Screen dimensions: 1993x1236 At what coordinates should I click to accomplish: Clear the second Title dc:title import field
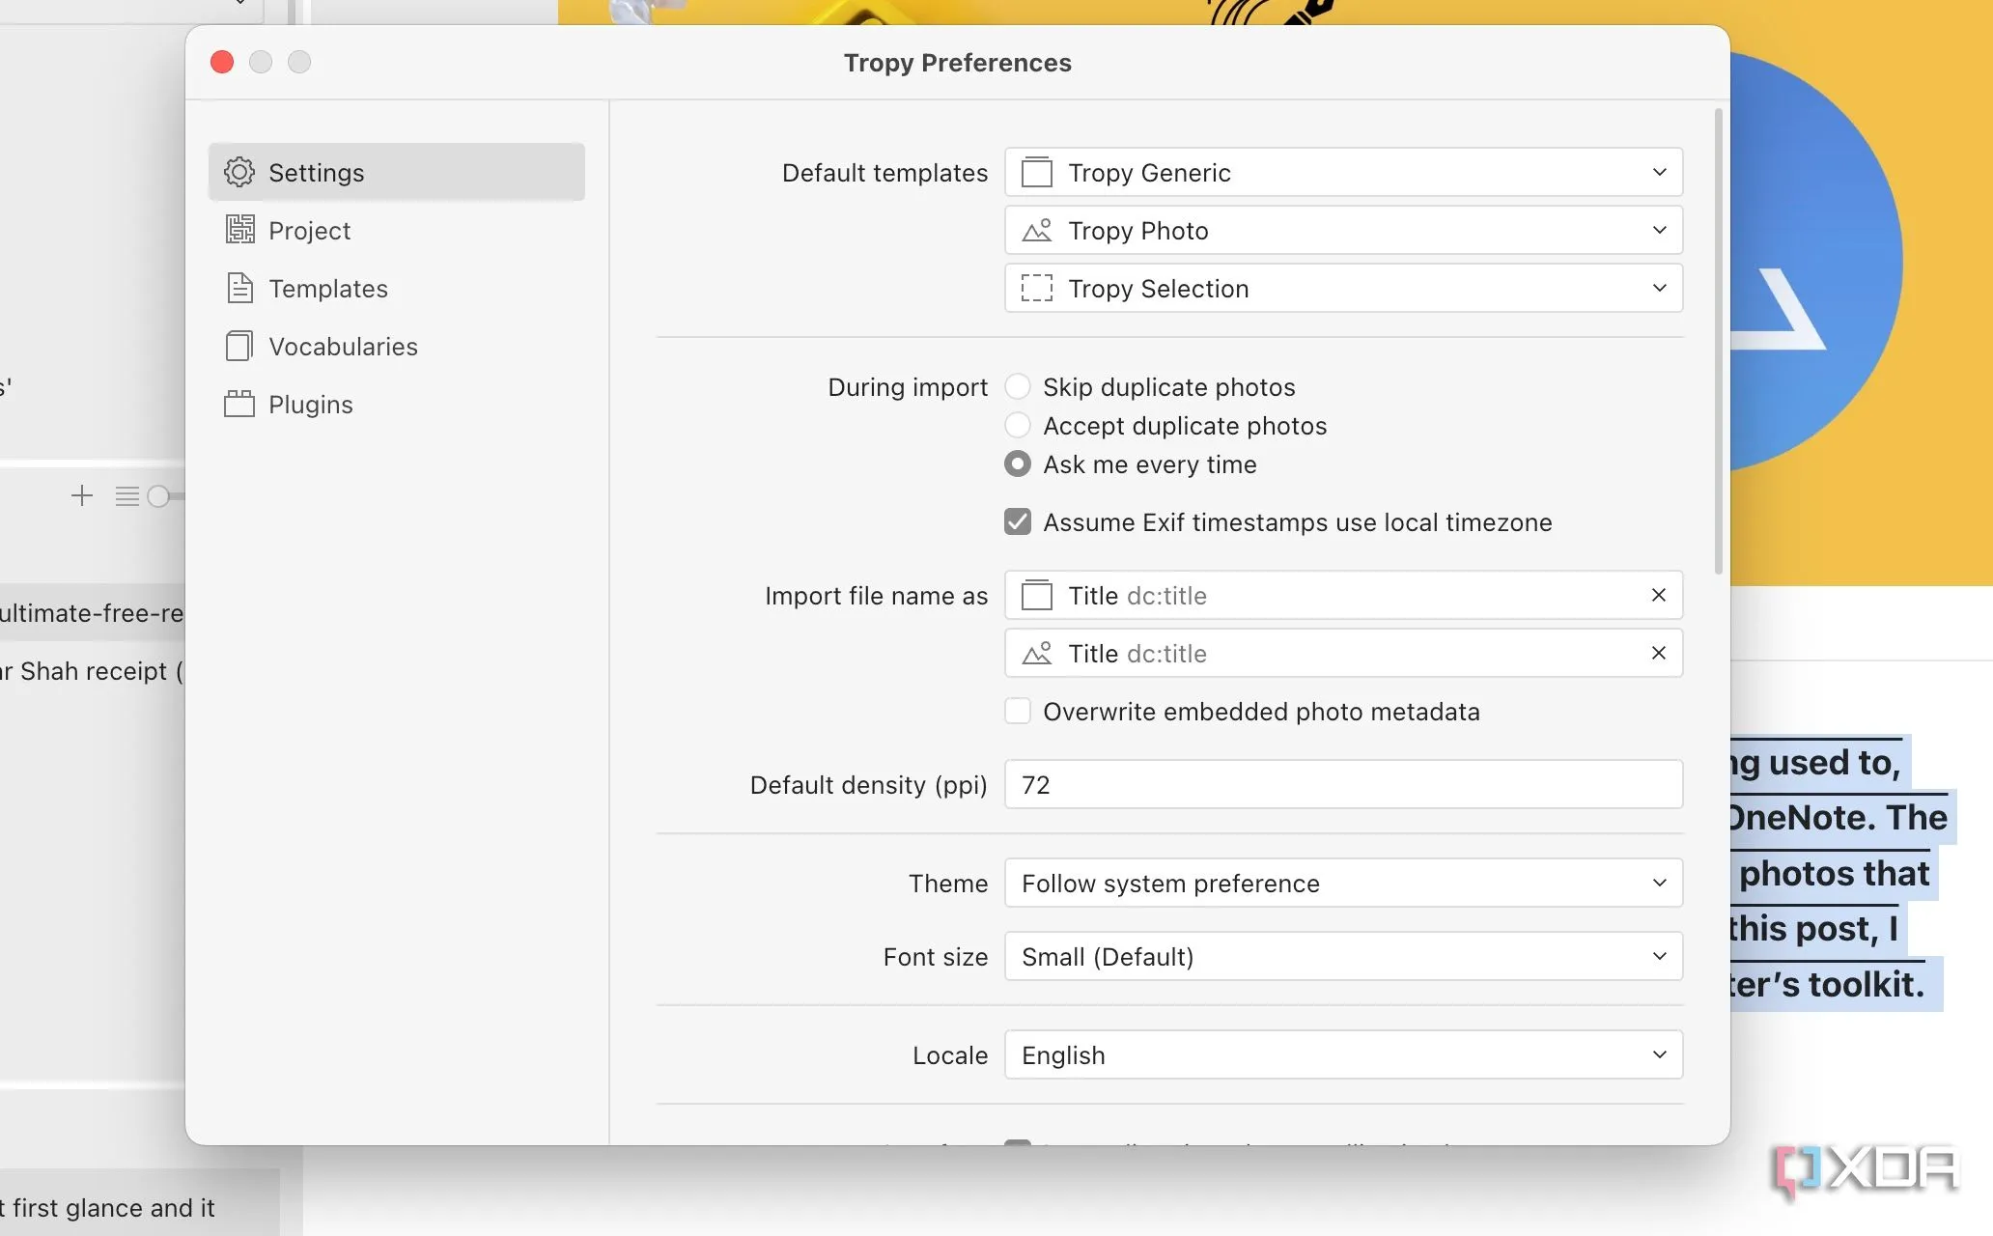pyautogui.click(x=1659, y=653)
